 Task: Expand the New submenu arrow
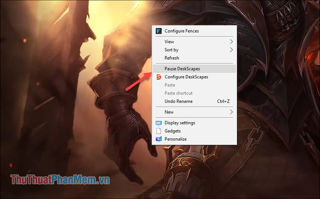(x=231, y=112)
